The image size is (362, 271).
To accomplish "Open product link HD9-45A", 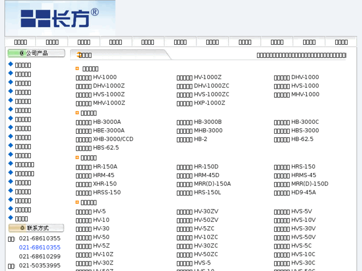I will point(295,192).
